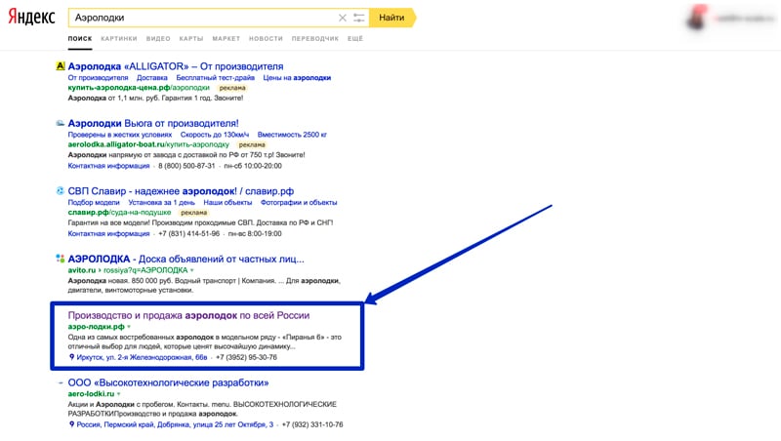Image resolution: width=781 pixels, height=441 pixels.
Task: Click the ALLIGATOR result favicon
Action: (61, 66)
